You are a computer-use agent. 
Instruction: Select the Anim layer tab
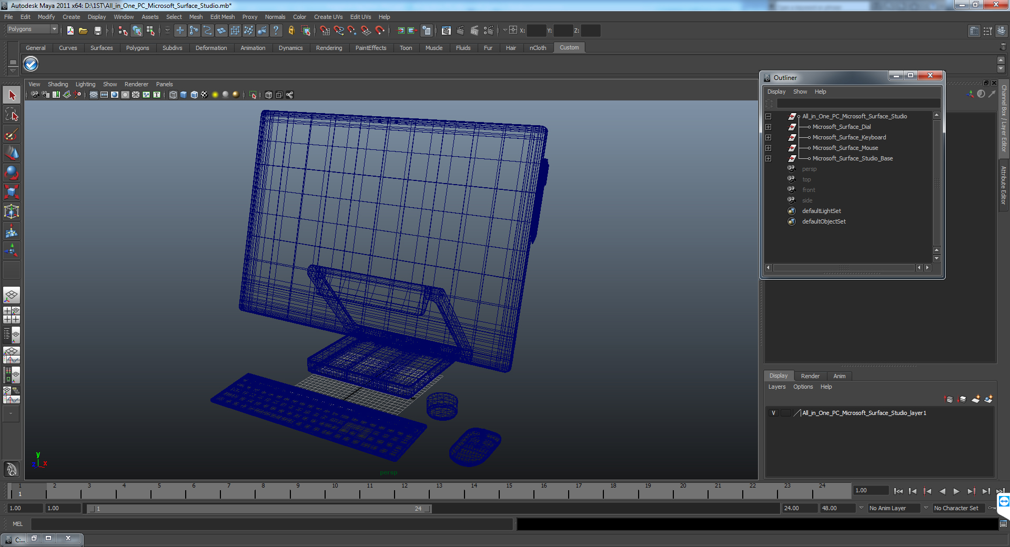tap(840, 376)
